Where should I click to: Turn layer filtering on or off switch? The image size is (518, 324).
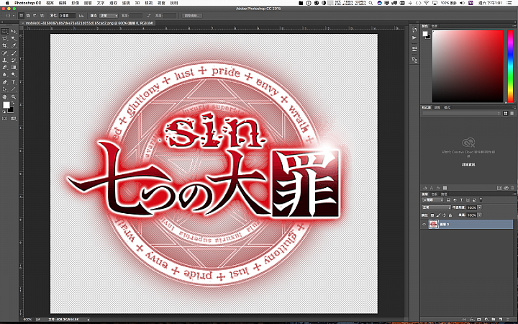pyautogui.click(x=481, y=200)
